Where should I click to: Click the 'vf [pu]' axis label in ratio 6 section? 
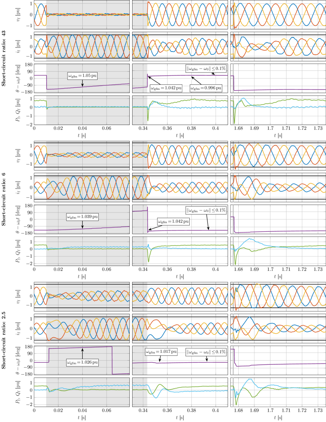(x=18, y=156)
